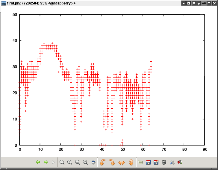Rotate the image counterclockwise
The image size is (218, 170).
[x=102, y=162]
